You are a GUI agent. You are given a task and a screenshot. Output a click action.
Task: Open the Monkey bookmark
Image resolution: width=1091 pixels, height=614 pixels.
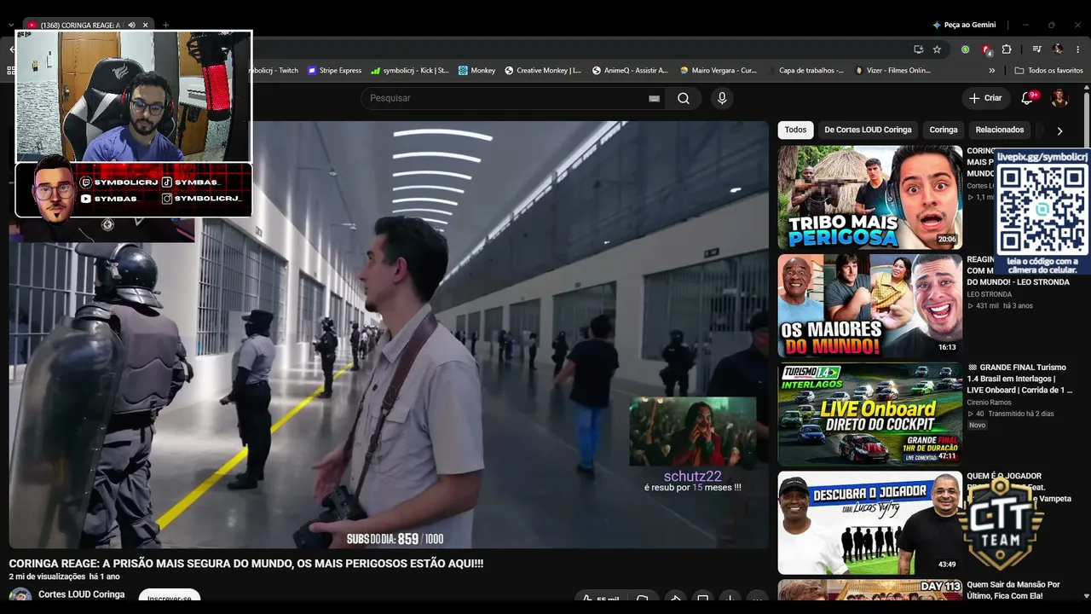[476, 71]
